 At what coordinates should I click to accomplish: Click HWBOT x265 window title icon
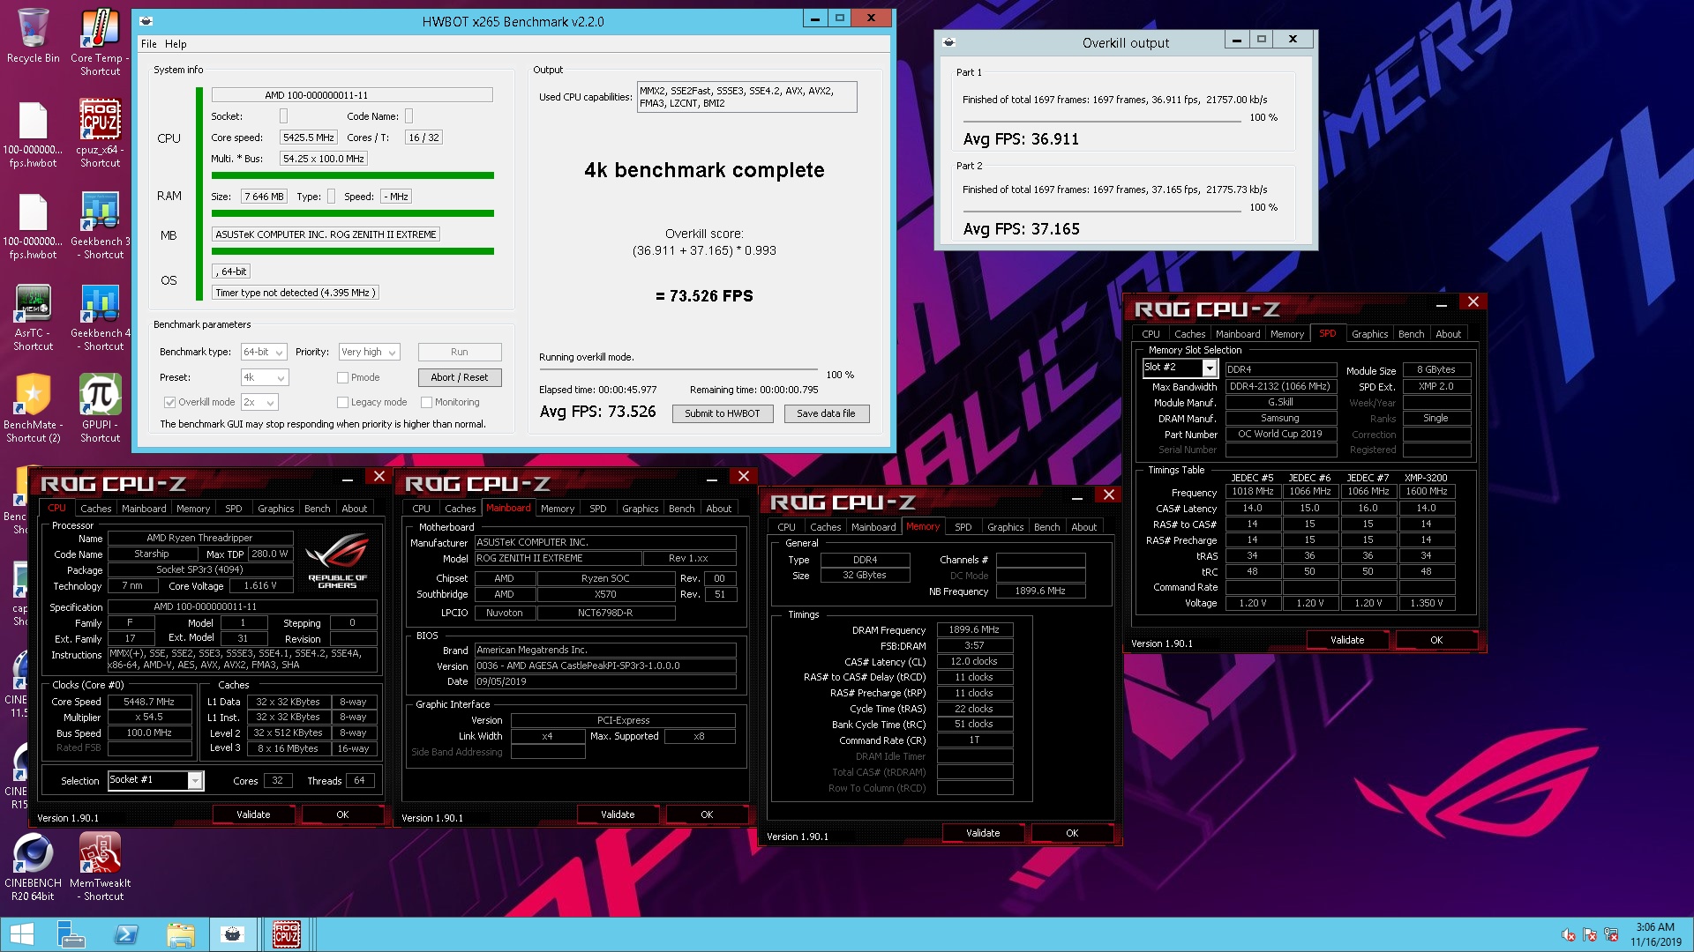point(146,20)
